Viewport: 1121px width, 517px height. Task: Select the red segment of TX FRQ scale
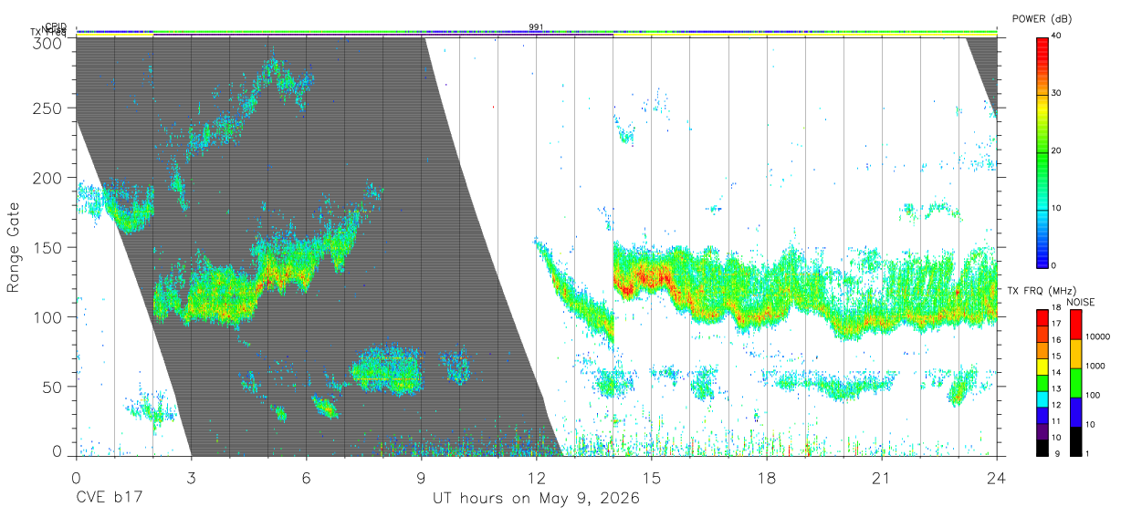tap(1042, 316)
